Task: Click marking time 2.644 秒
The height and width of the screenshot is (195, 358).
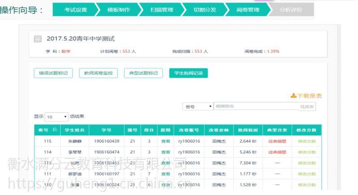Action: pos(248,141)
